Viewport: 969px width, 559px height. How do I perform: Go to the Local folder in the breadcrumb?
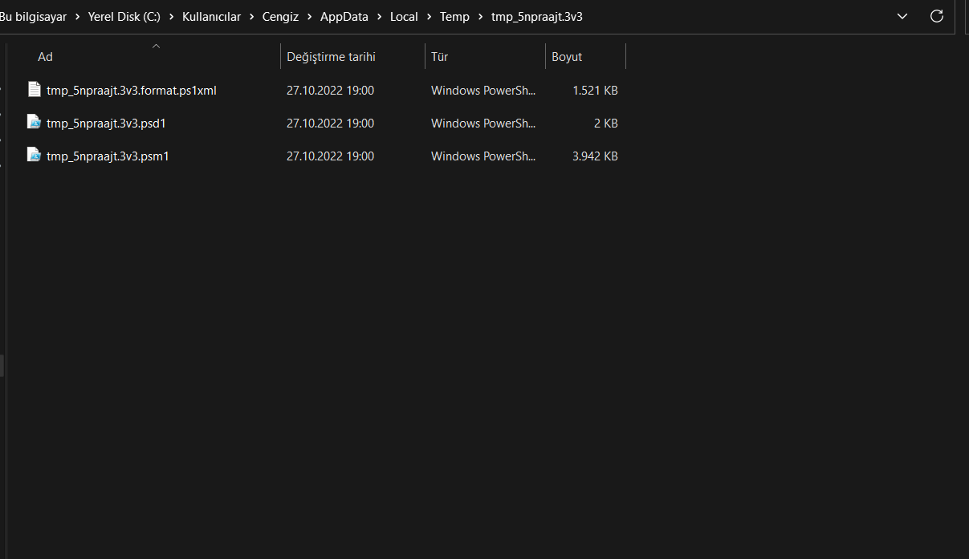click(x=404, y=17)
